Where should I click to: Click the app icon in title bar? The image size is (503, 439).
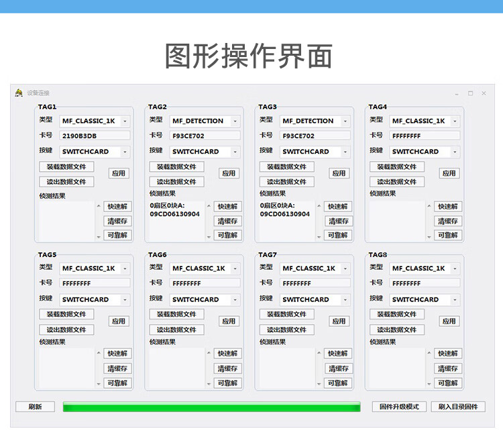click(x=19, y=93)
